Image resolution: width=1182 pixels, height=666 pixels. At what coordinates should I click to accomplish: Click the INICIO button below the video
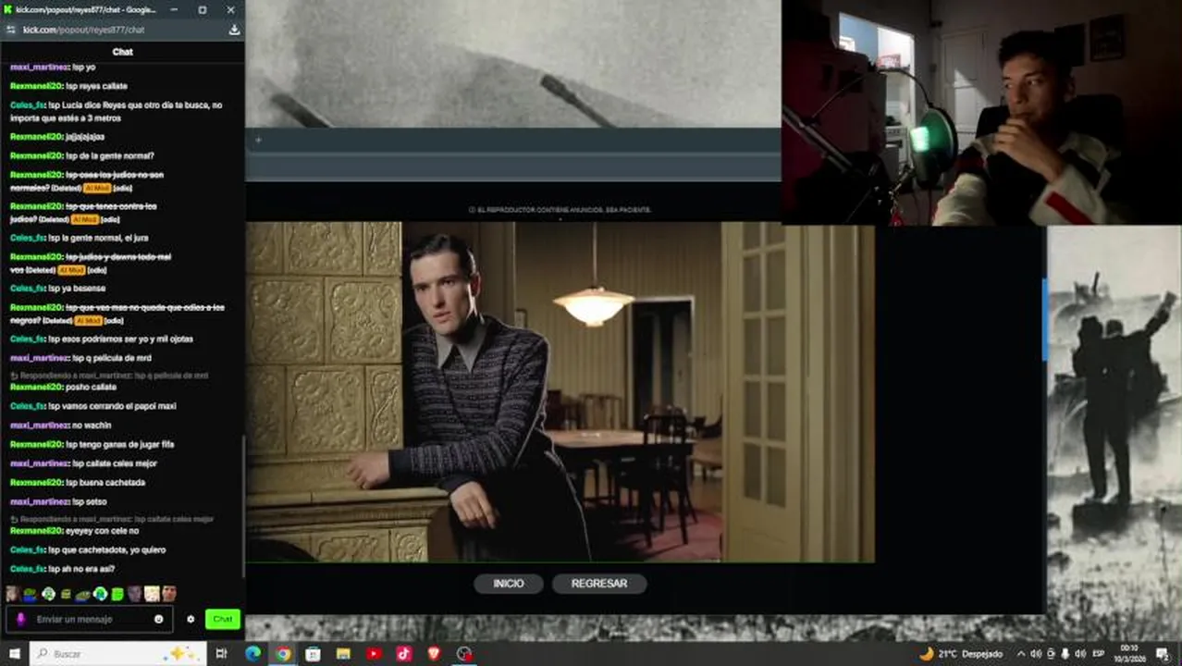coord(509,584)
